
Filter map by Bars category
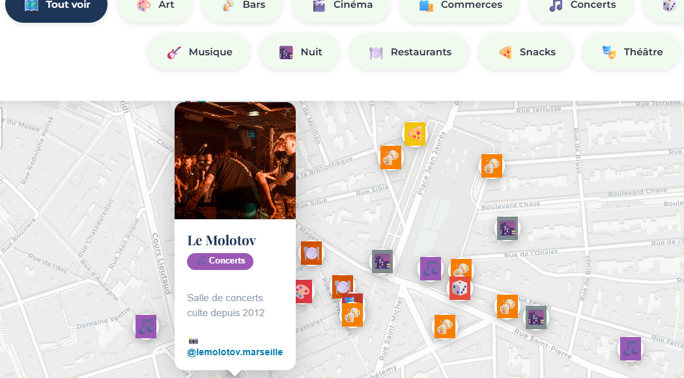(242, 6)
